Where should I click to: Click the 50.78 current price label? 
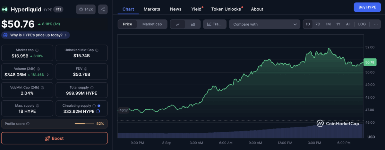(369, 62)
